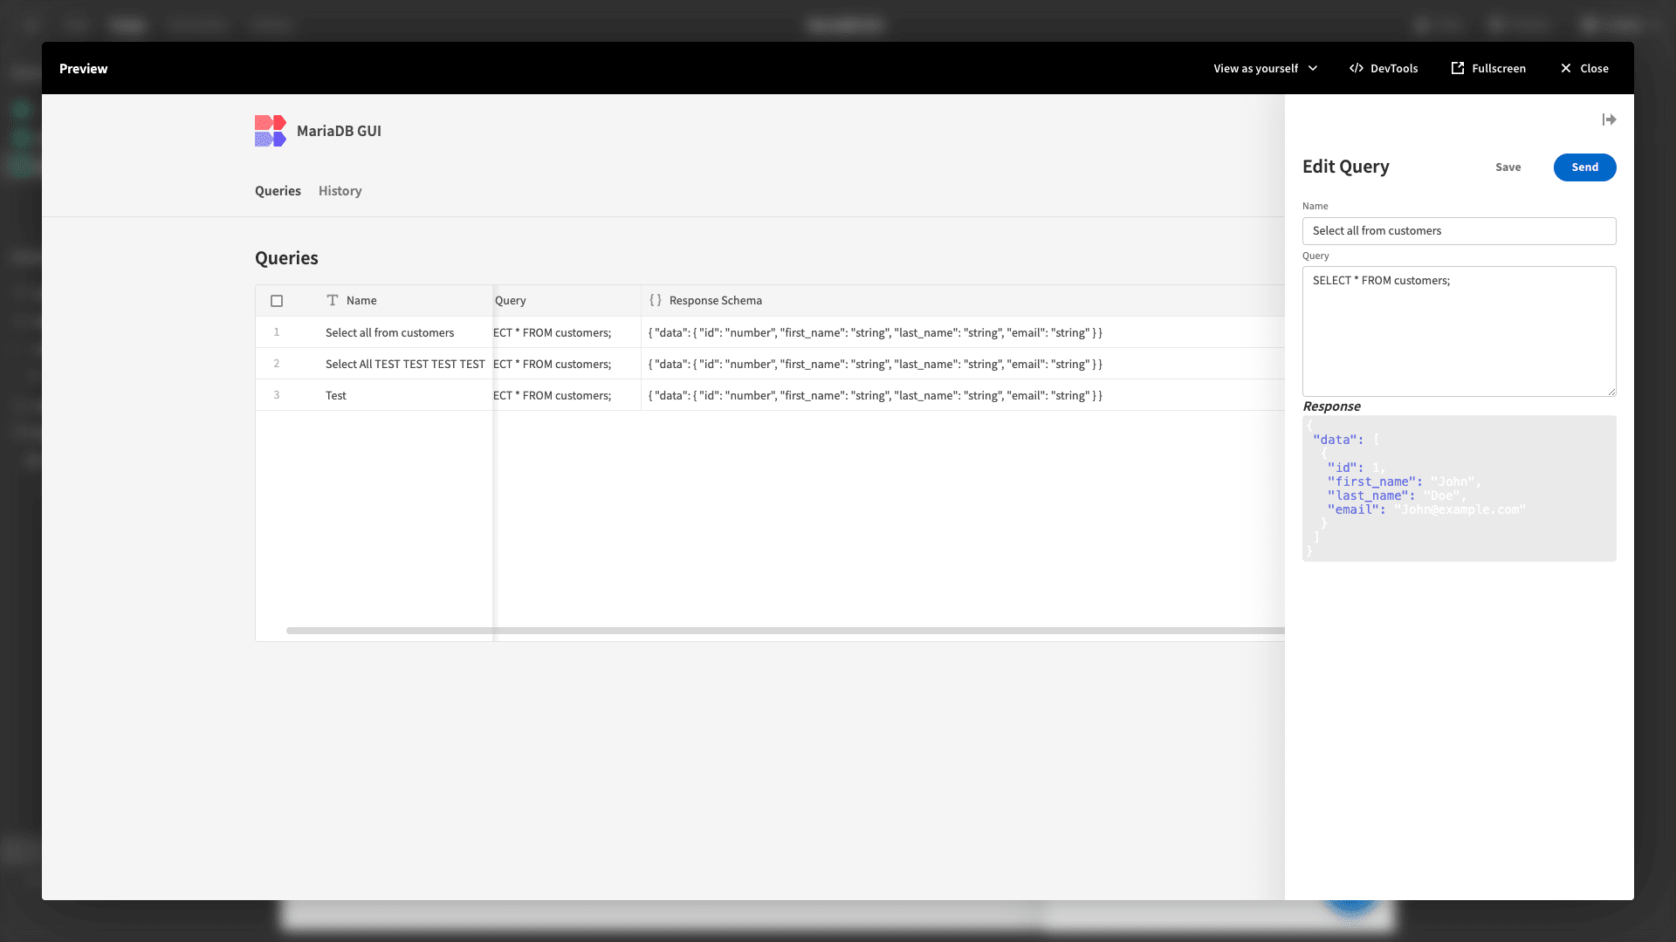
Task: Send the query with Send button
Action: pos(1584,167)
